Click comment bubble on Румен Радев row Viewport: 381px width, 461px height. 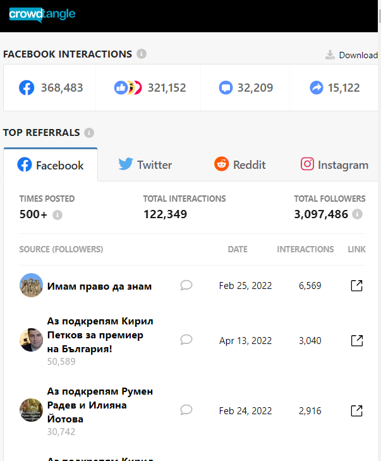tap(186, 410)
